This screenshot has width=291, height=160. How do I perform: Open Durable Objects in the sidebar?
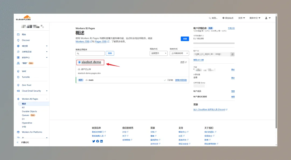click(x=29, y=111)
